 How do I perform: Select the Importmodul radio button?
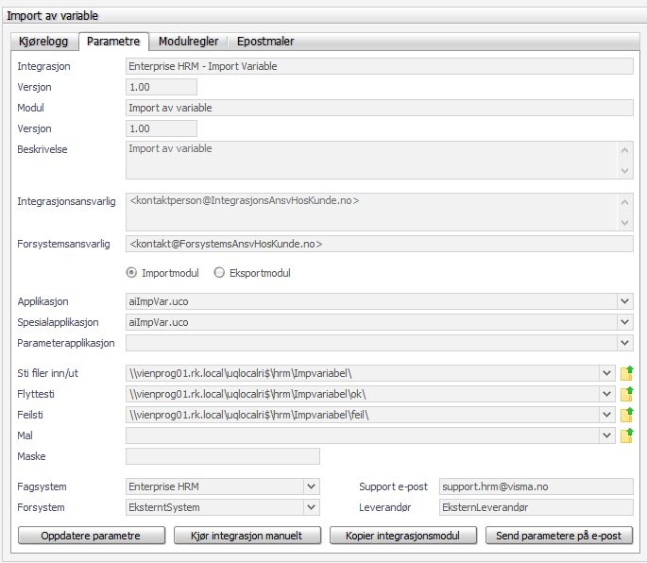coord(131,273)
